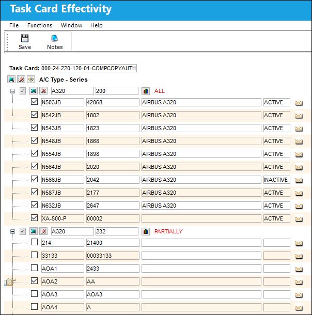Open the envelope icon for N554JB
The width and height of the screenshot is (312, 315).
point(299,155)
